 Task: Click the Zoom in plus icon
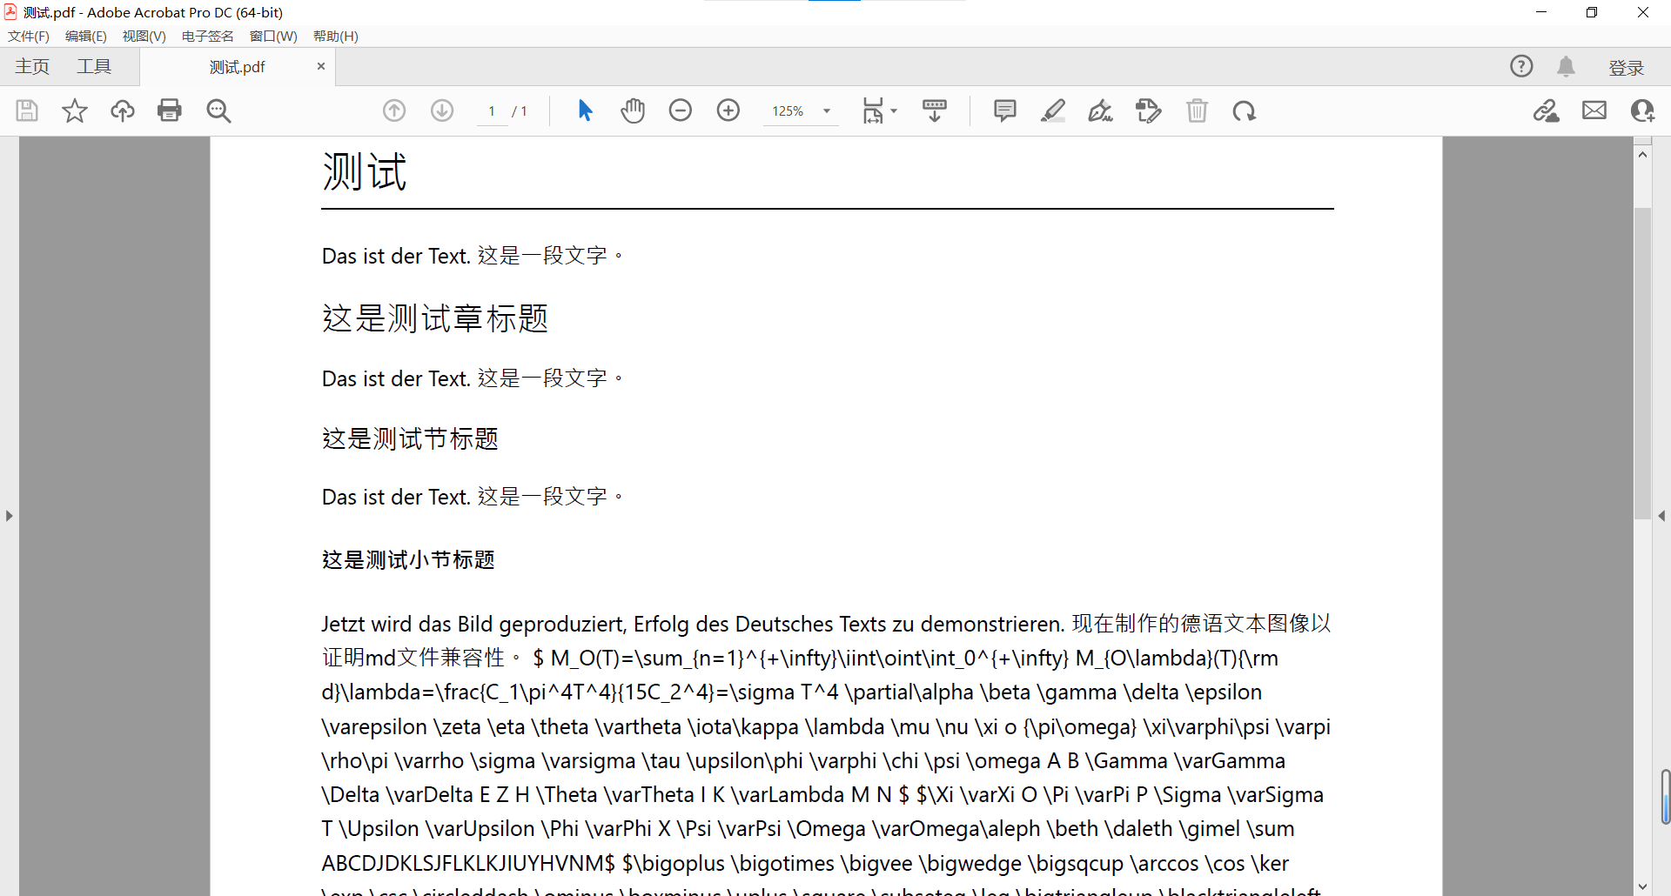(728, 110)
